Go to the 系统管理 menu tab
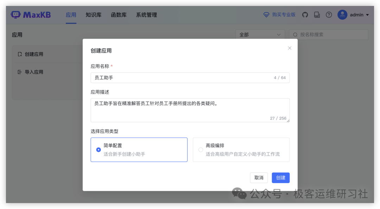Viewport: 380px width, 209px height. [146, 15]
